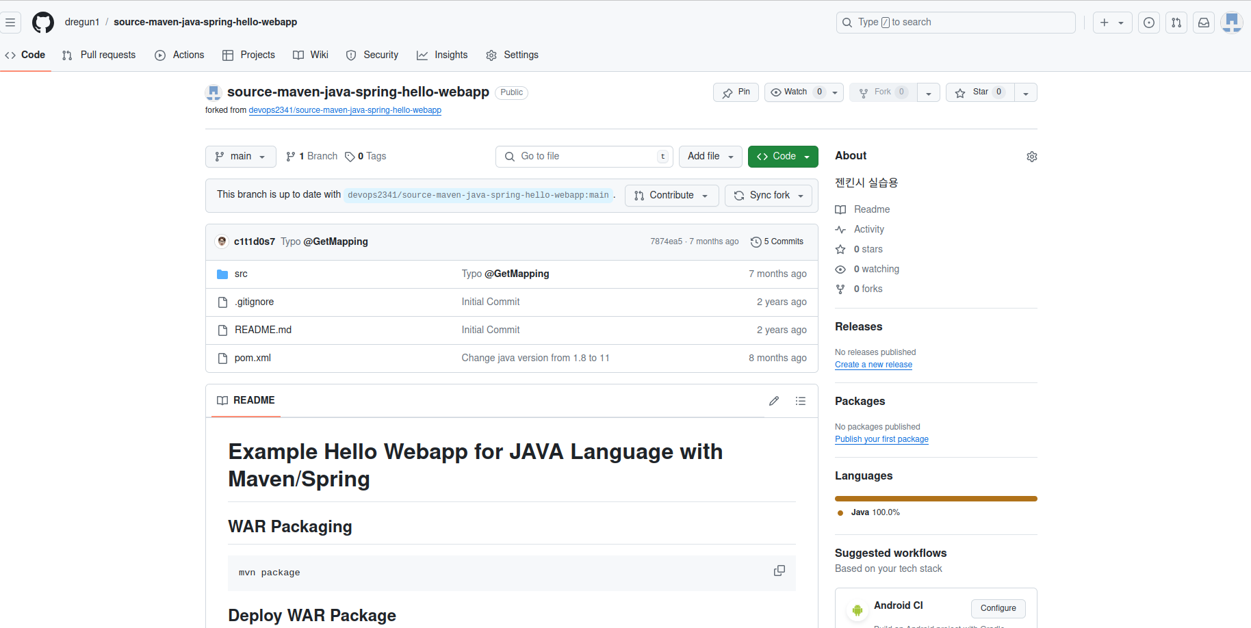This screenshot has height=628, width=1251.
Task: Switch to the Pull requests tab
Action: [x=99, y=55]
